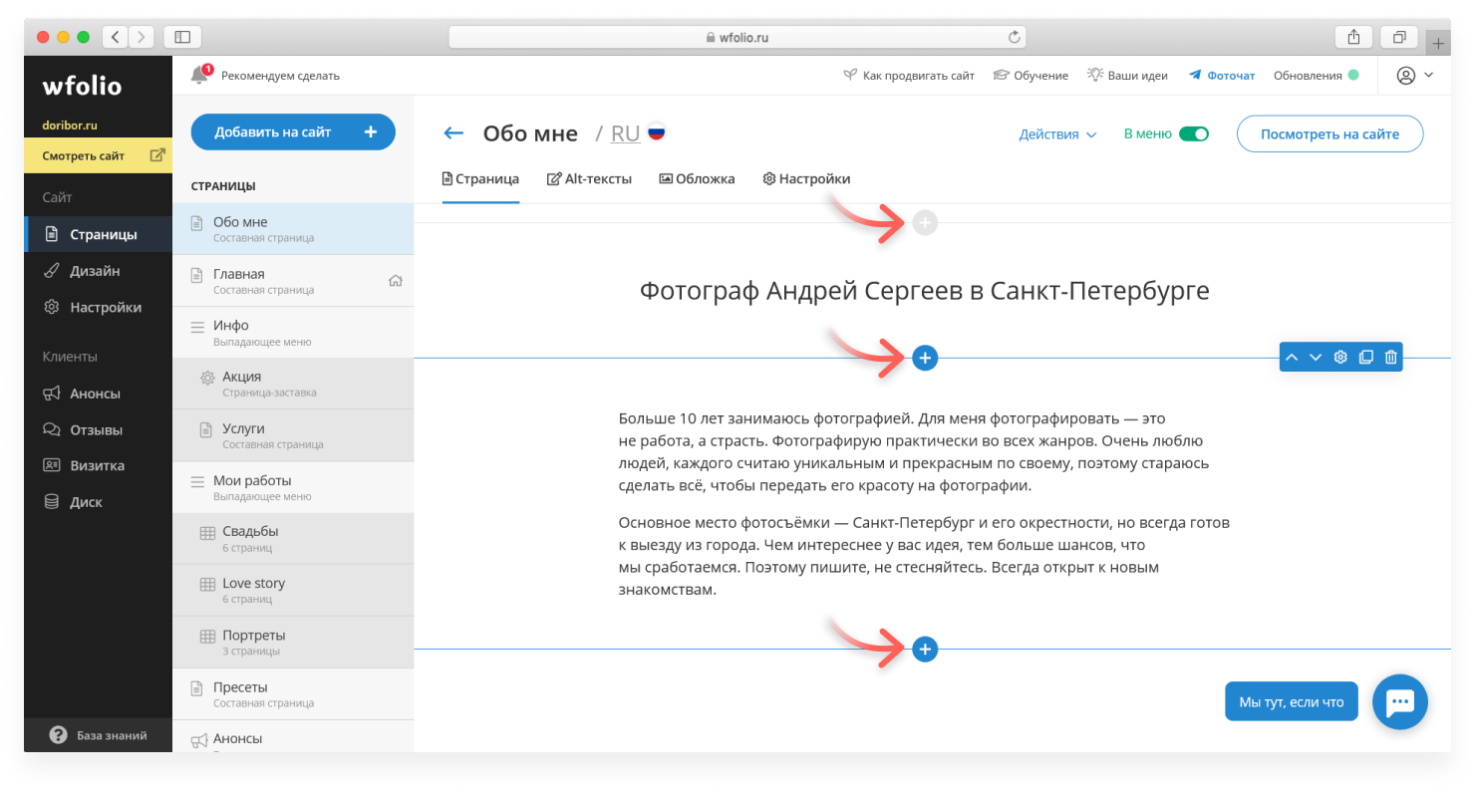The height and width of the screenshot is (795, 1475).
Task: Add a block below the text paragraph
Action: click(x=925, y=650)
